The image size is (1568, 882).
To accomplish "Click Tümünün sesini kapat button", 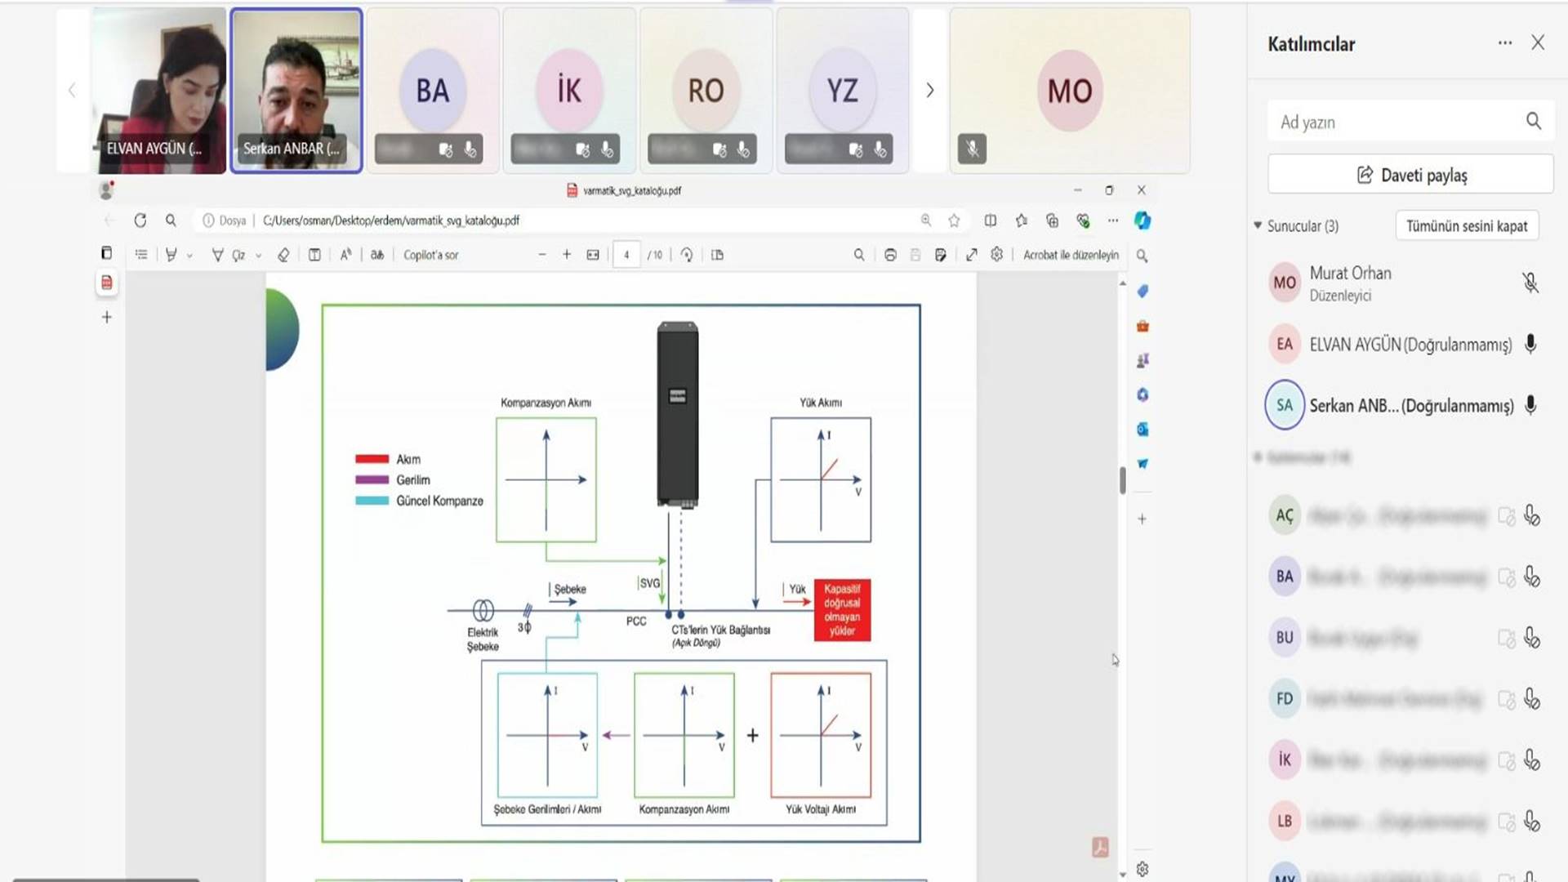I will (x=1467, y=226).
